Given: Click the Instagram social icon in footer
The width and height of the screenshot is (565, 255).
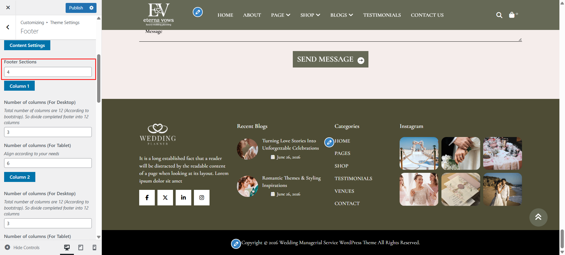Looking at the screenshot, I should (x=202, y=197).
